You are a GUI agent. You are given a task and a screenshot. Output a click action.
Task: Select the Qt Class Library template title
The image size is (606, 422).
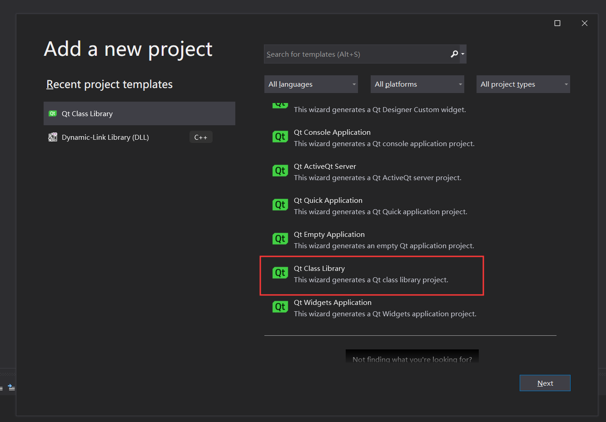click(319, 268)
